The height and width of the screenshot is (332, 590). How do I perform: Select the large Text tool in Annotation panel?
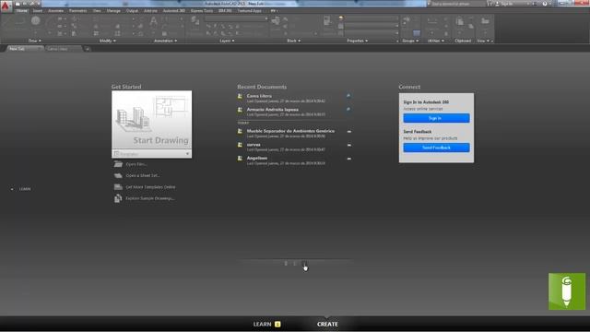(154, 20)
